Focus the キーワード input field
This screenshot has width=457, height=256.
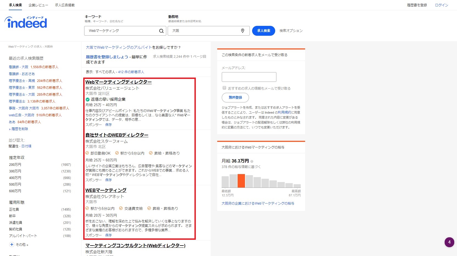point(125,31)
